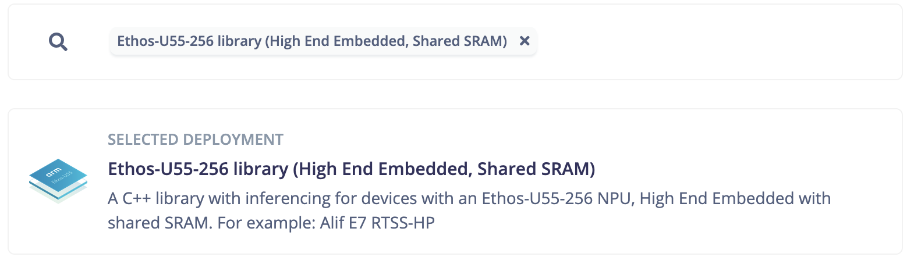Click 'High End Embedded' in the search chip
This screenshot has height=264, width=914.
click(x=338, y=41)
